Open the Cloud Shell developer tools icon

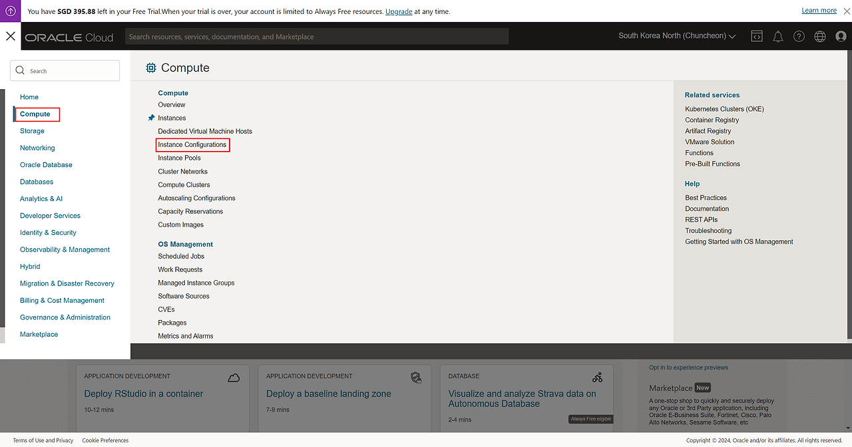click(x=757, y=37)
